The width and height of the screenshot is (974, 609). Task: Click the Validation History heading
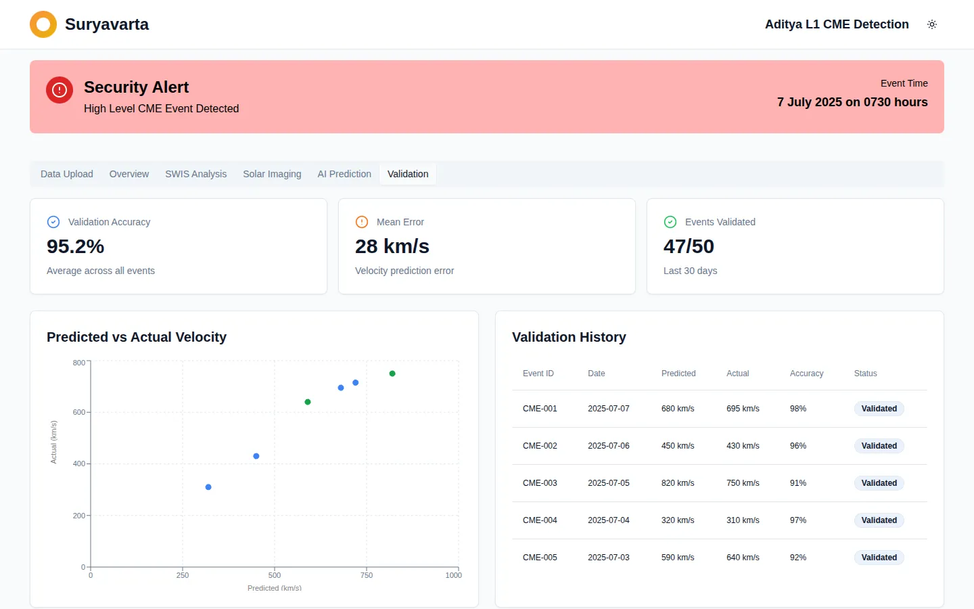[569, 337]
